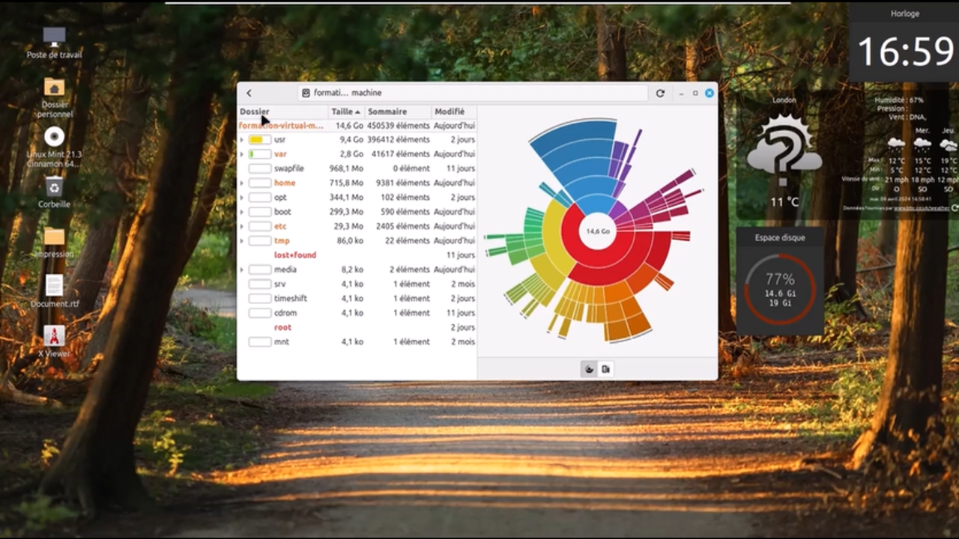Expand the usr folder row

tap(241, 140)
